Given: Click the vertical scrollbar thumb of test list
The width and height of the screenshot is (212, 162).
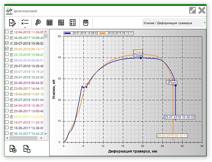Looking at the screenshot, I should point(46,36).
